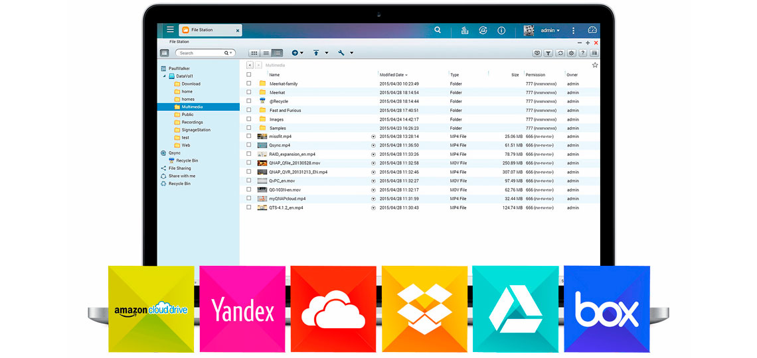Check the box for Meerkat-family folder
757x358 pixels.
(248, 84)
